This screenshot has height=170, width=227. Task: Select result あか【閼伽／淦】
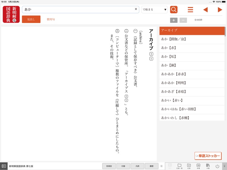192,39
